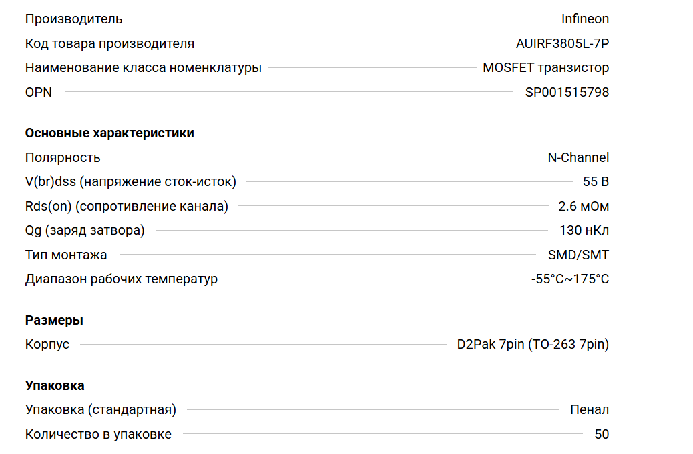The height and width of the screenshot is (454, 693).
Task: Click the Пенал packaging value
Action: point(590,410)
